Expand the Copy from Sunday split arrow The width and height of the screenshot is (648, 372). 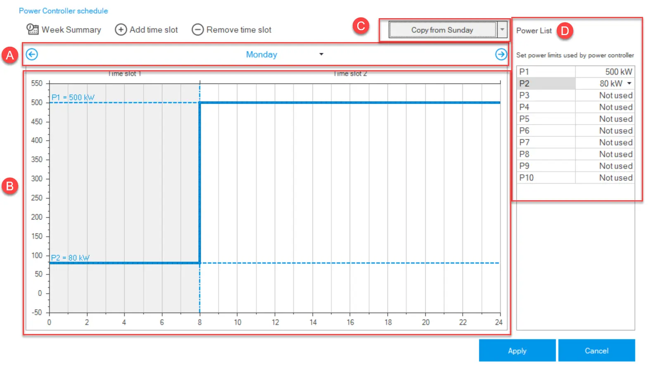502,30
